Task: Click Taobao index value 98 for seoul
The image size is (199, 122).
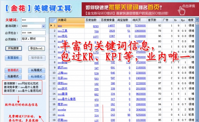Action: [129, 115]
